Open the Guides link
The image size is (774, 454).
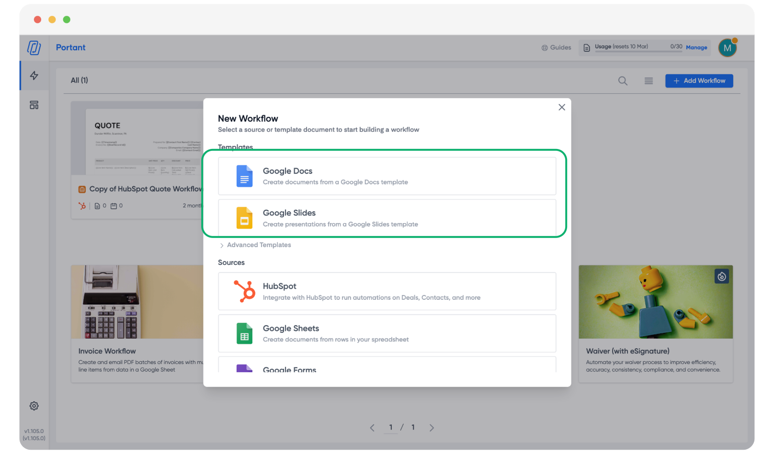tap(557, 47)
